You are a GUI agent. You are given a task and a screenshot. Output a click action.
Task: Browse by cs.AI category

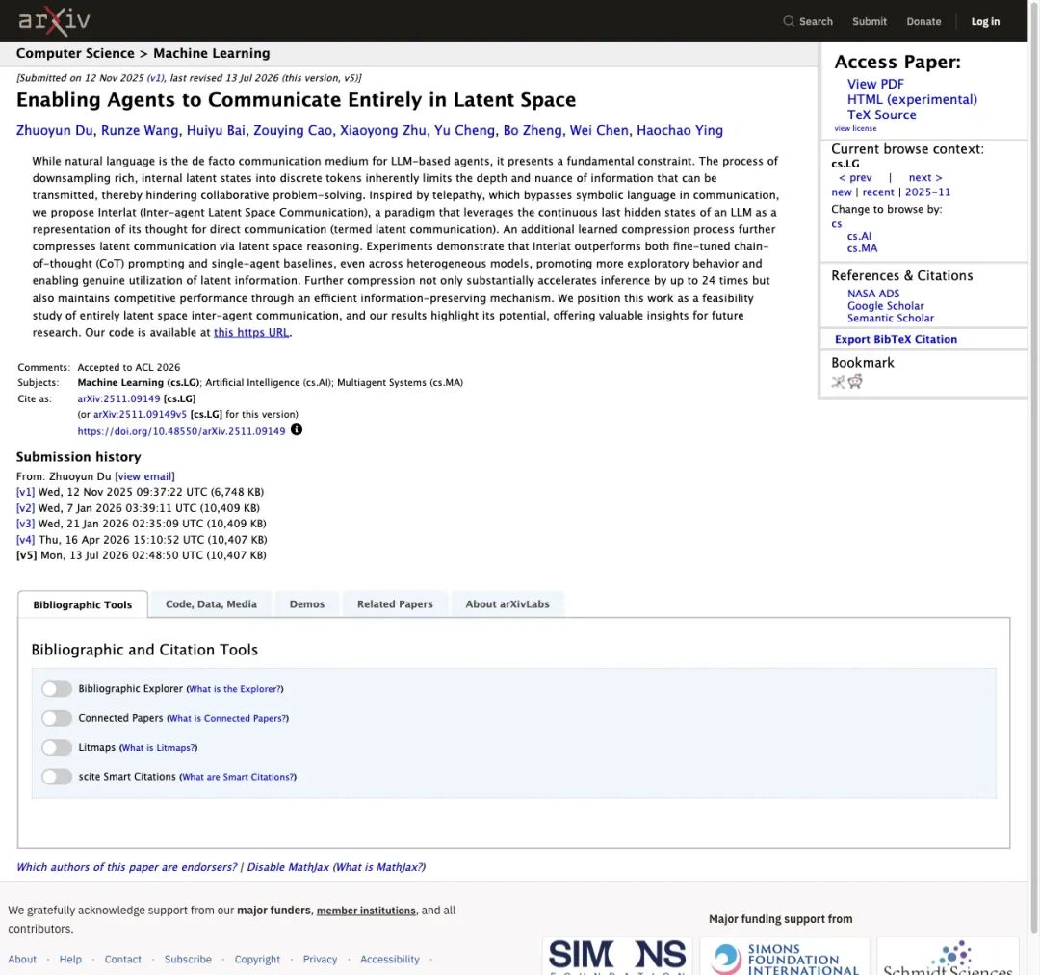point(859,236)
